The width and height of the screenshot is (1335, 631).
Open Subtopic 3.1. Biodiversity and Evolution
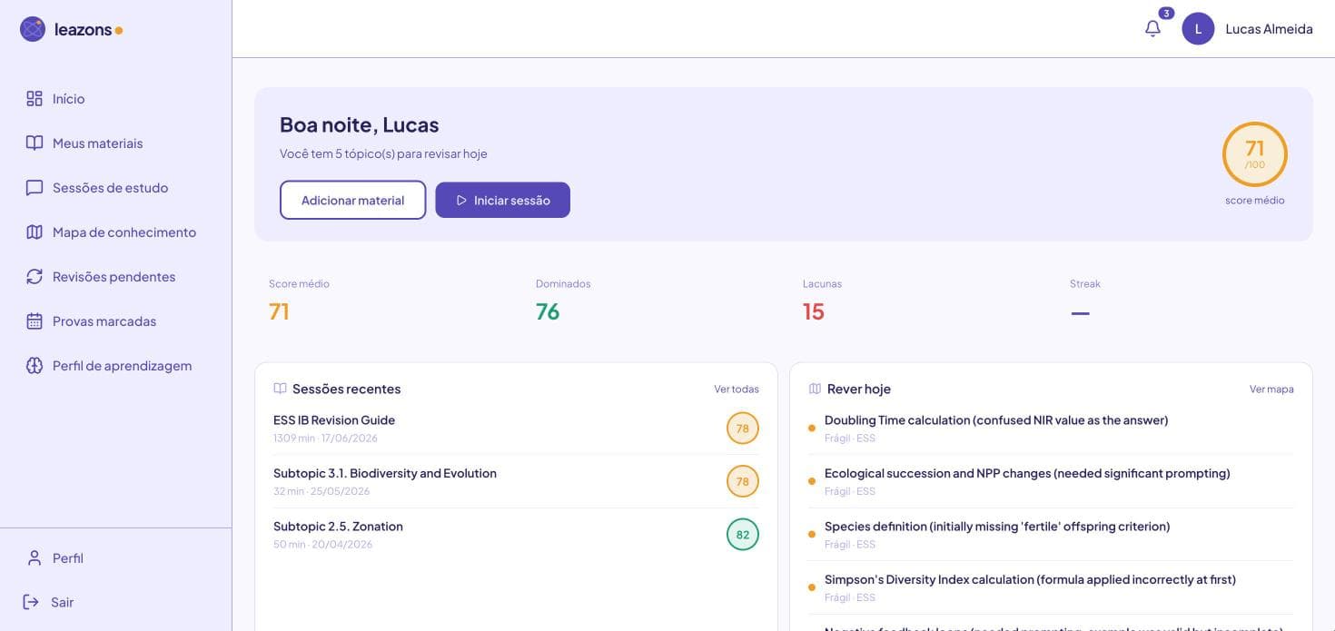click(x=385, y=473)
